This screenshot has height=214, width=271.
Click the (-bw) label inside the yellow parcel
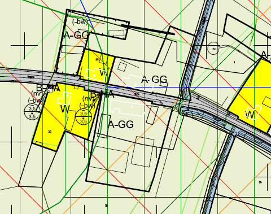87,106
